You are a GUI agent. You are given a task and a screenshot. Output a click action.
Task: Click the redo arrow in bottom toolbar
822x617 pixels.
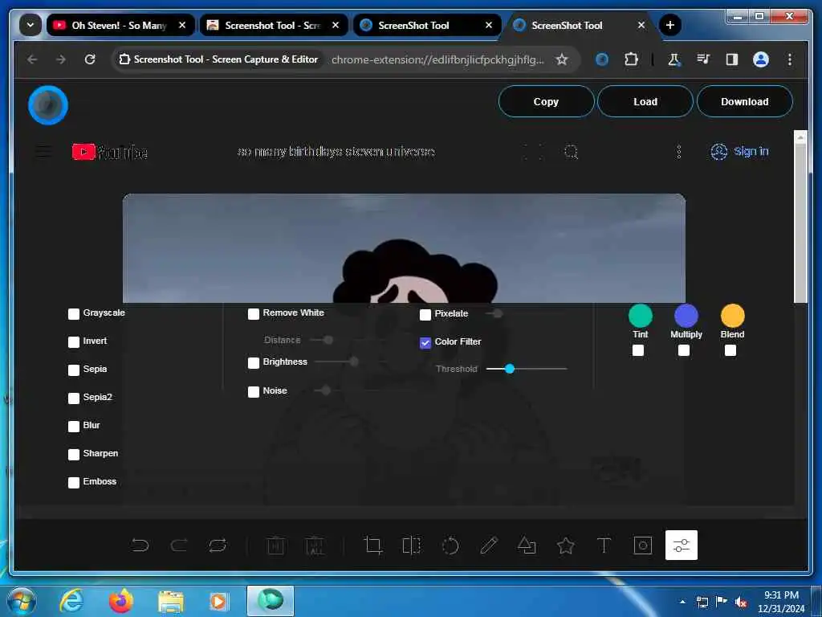point(179,545)
